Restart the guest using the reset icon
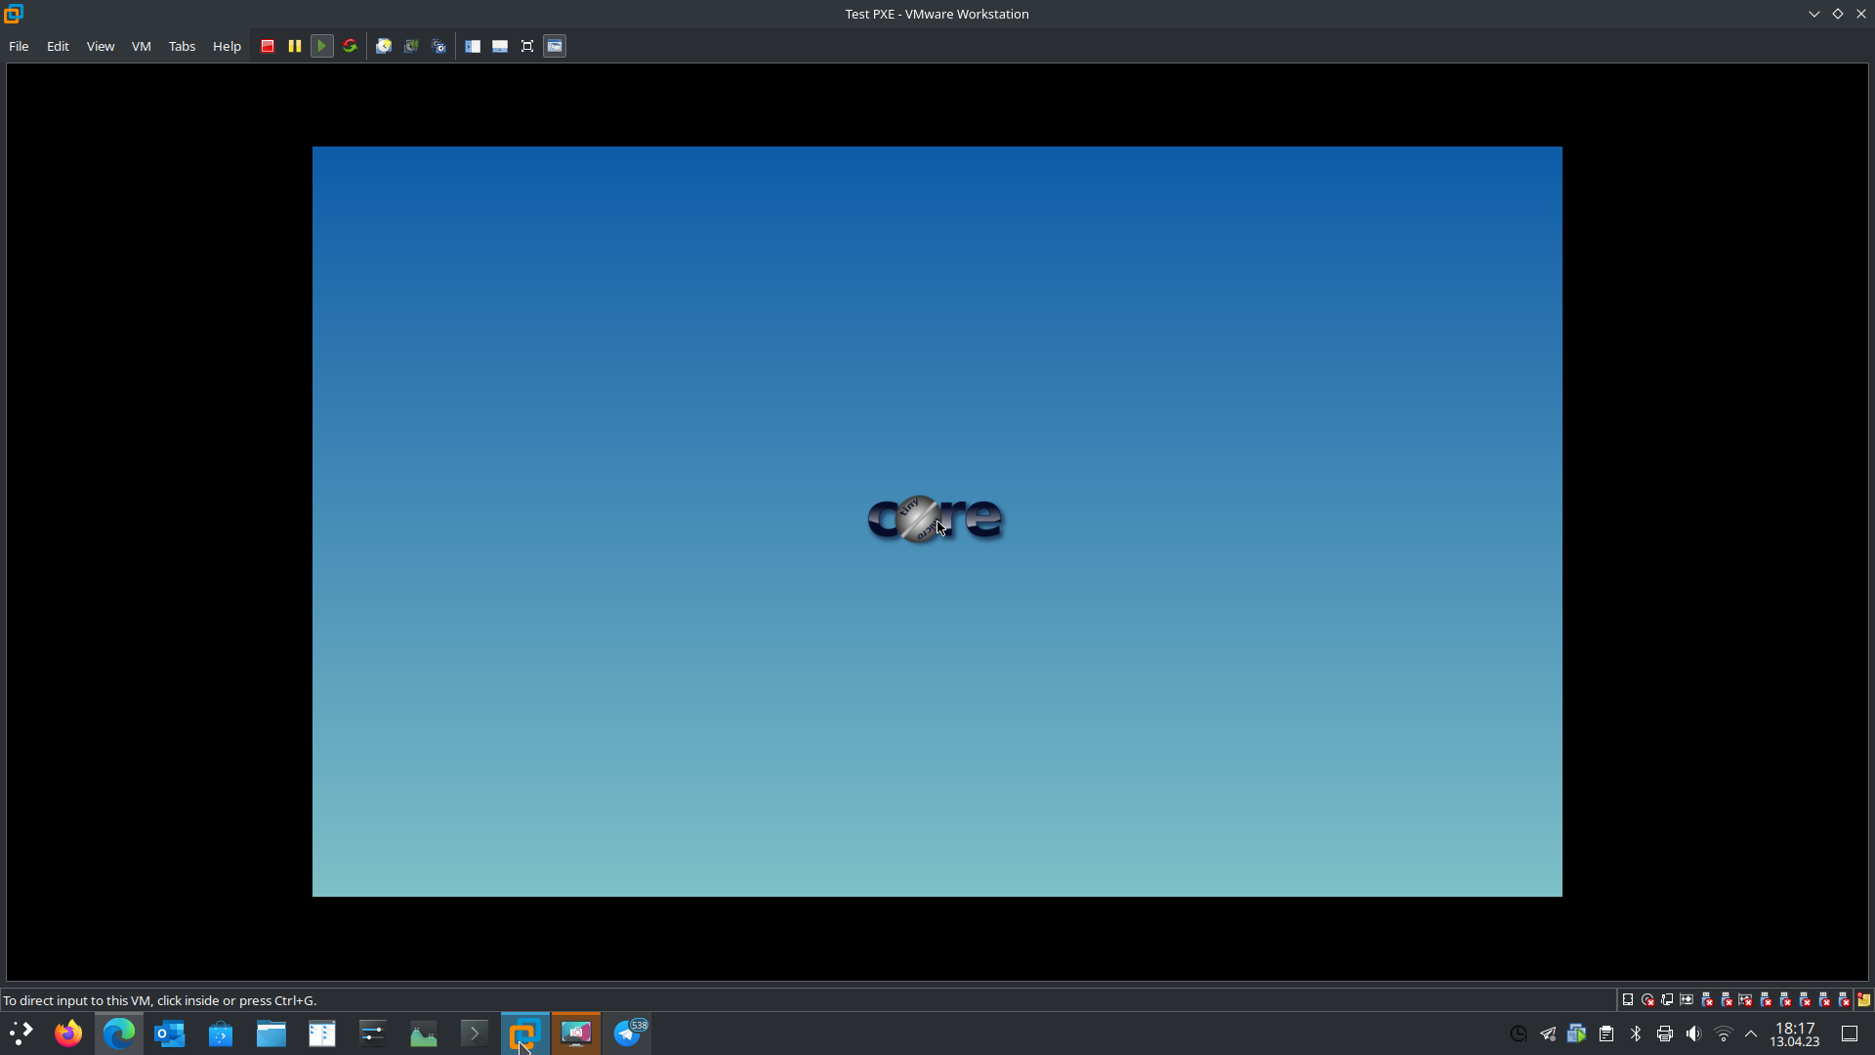The image size is (1875, 1055). pos(350,46)
